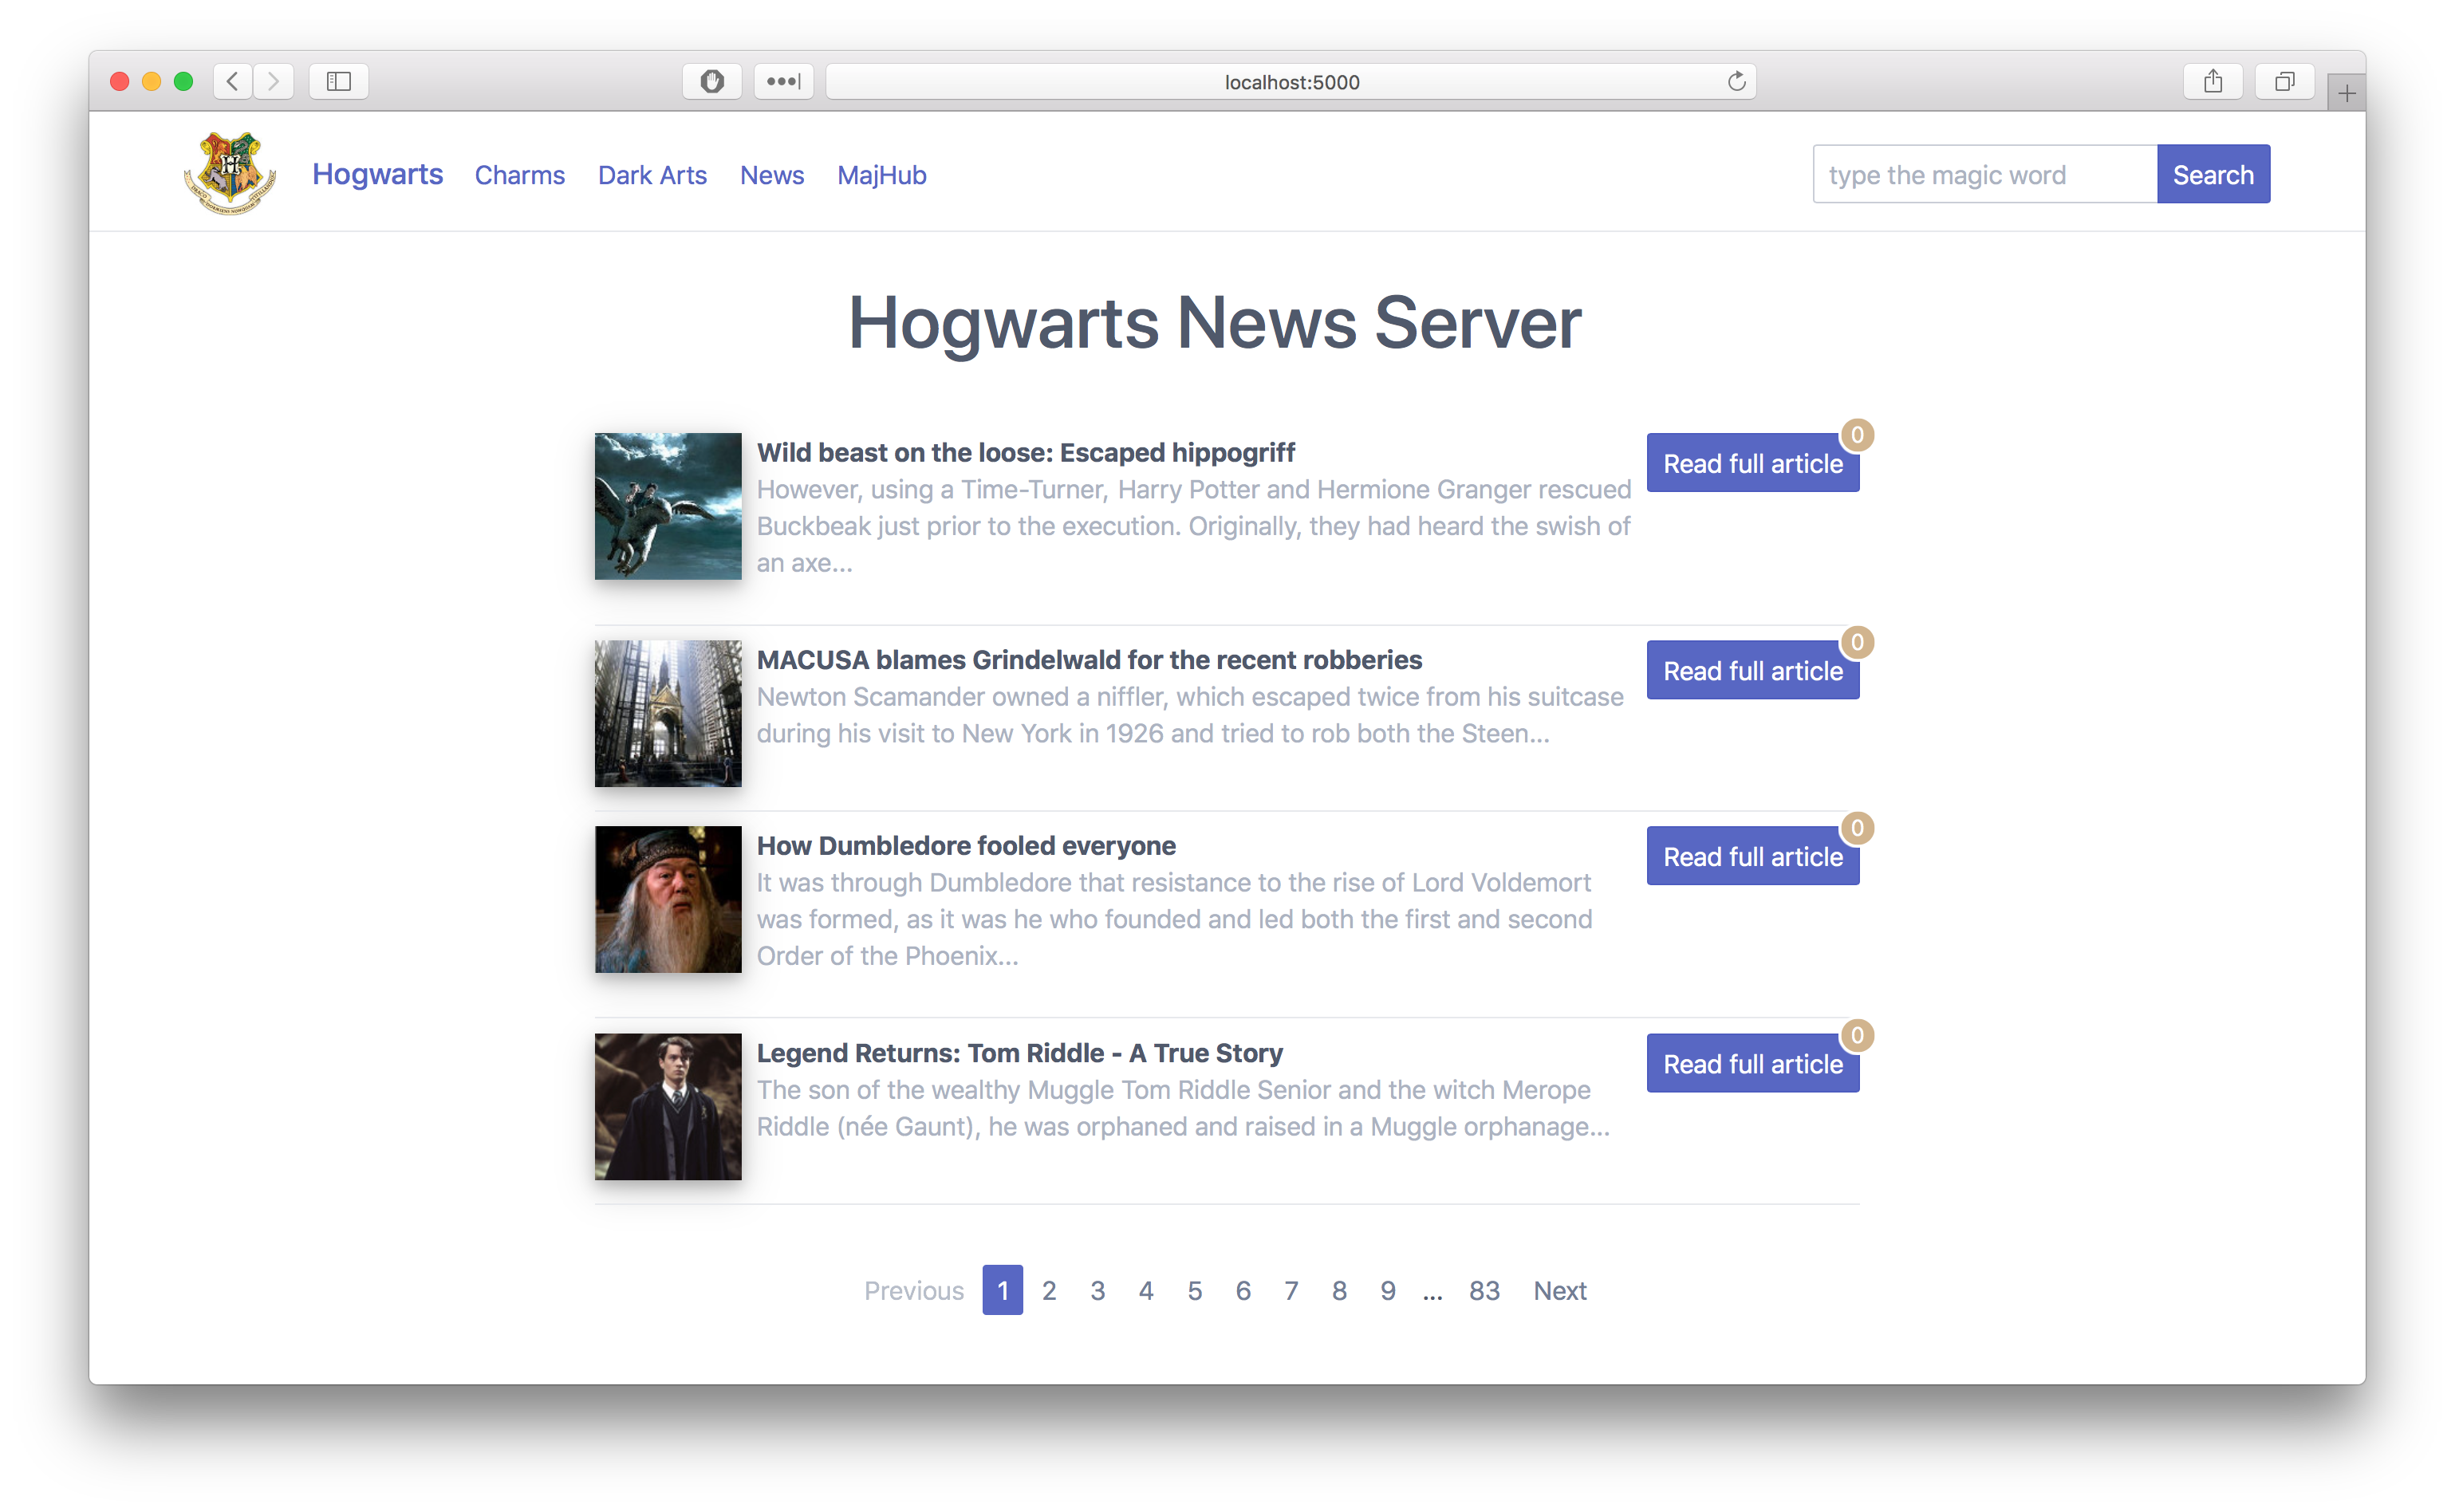The image size is (2455, 1512).
Task: Click the 'Hogwarts News Server' heading
Action: click(1214, 323)
